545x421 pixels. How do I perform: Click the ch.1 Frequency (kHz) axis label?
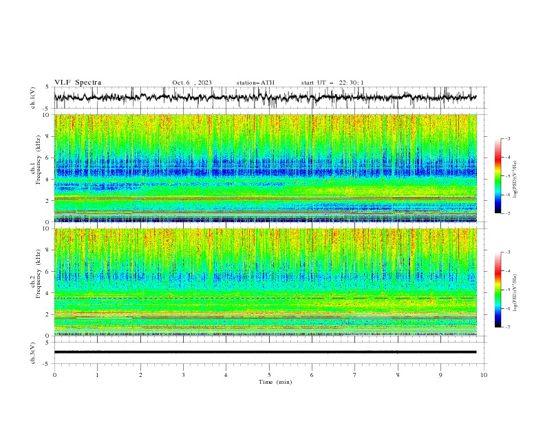pyautogui.click(x=36, y=158)
